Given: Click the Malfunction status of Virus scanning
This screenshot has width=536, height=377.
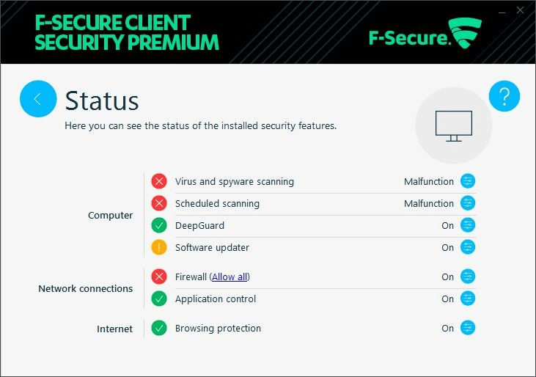Looking at the screenshot, I should click(x=429, y=181).
